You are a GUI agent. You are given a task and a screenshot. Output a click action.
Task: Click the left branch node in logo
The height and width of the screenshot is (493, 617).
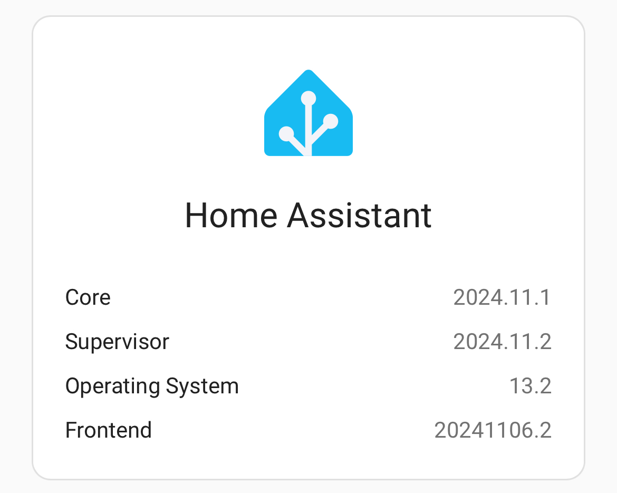click(286, 134)
